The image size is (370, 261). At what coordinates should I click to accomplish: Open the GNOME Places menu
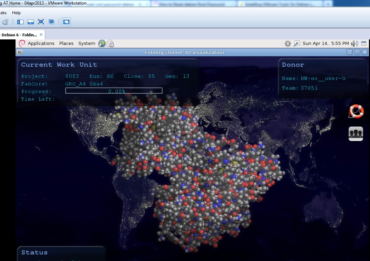(x=66, y=43)
